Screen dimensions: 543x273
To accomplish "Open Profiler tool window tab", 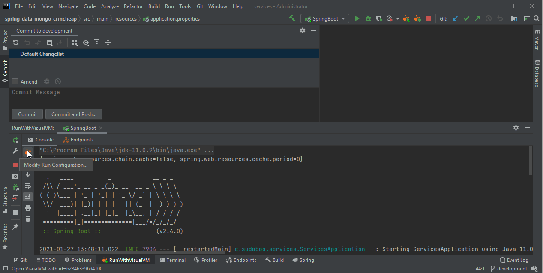I will pos(206,260).
